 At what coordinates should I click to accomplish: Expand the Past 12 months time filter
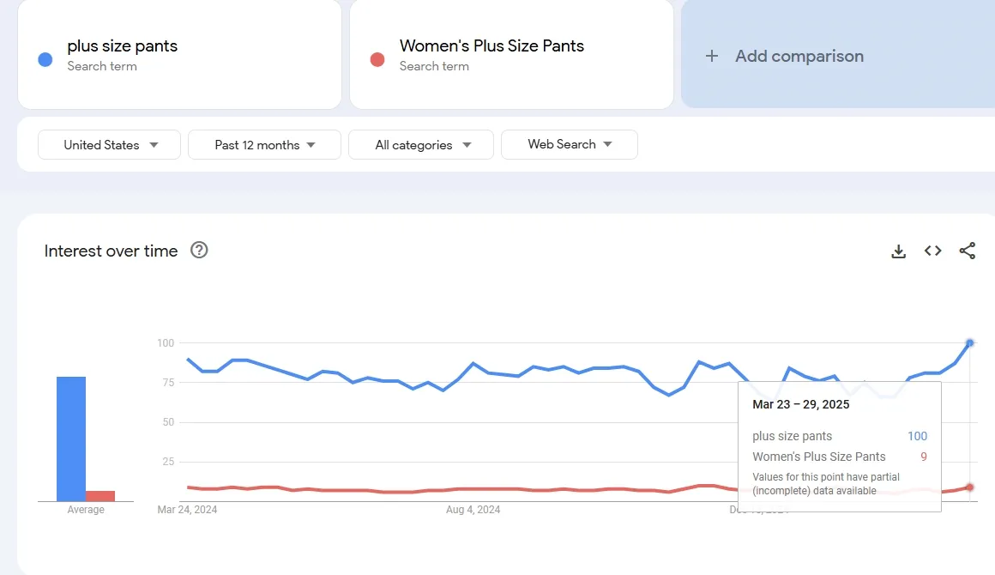(264, 145)
